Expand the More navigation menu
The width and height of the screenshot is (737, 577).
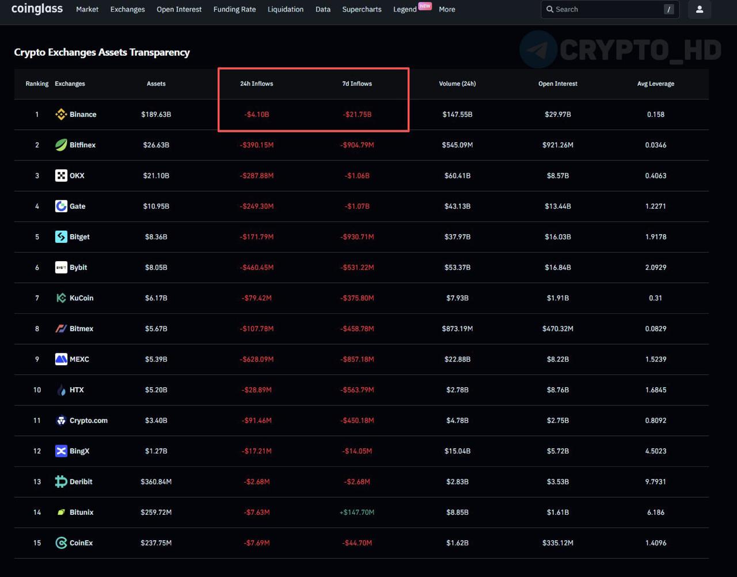point(447,9)
